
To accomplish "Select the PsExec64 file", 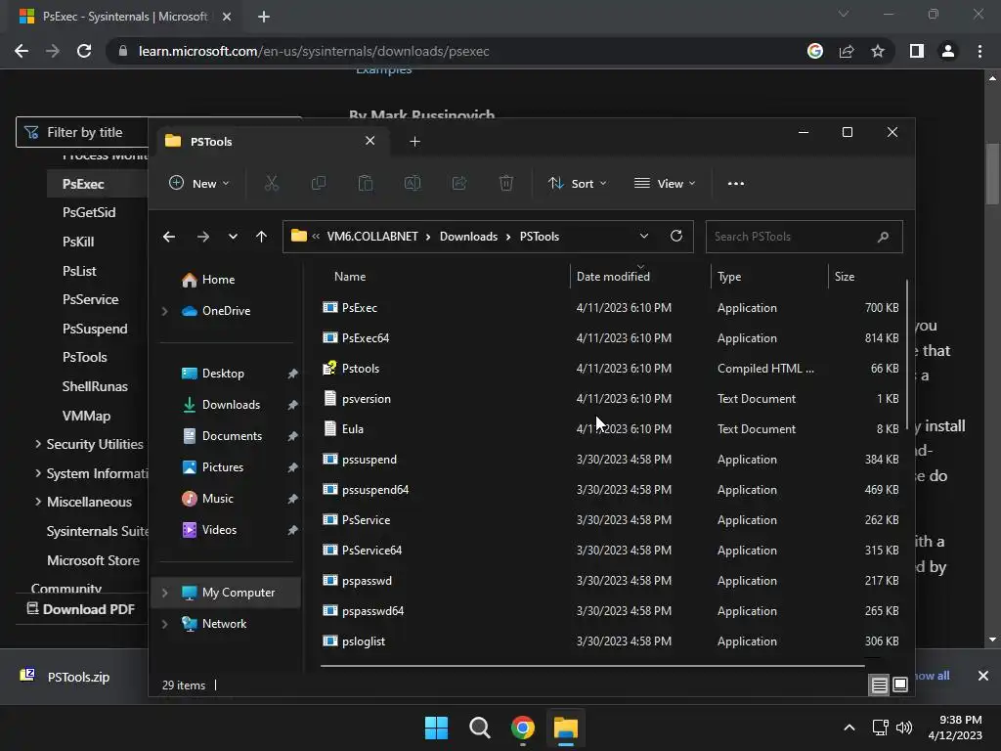I will [610, 338].
